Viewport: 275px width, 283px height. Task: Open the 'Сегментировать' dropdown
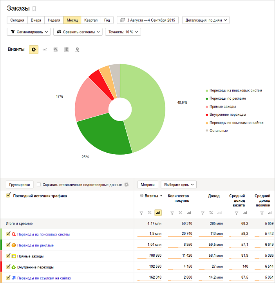click(x=29, y=32)
